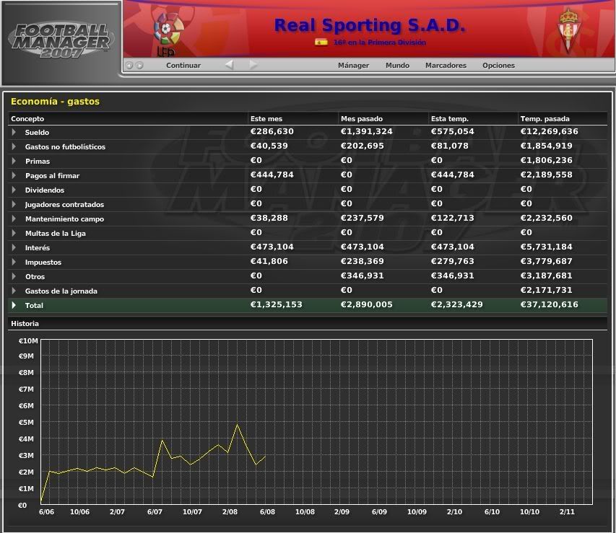Open the Opciones menu
616x533 pixels.
pos(498,65)
